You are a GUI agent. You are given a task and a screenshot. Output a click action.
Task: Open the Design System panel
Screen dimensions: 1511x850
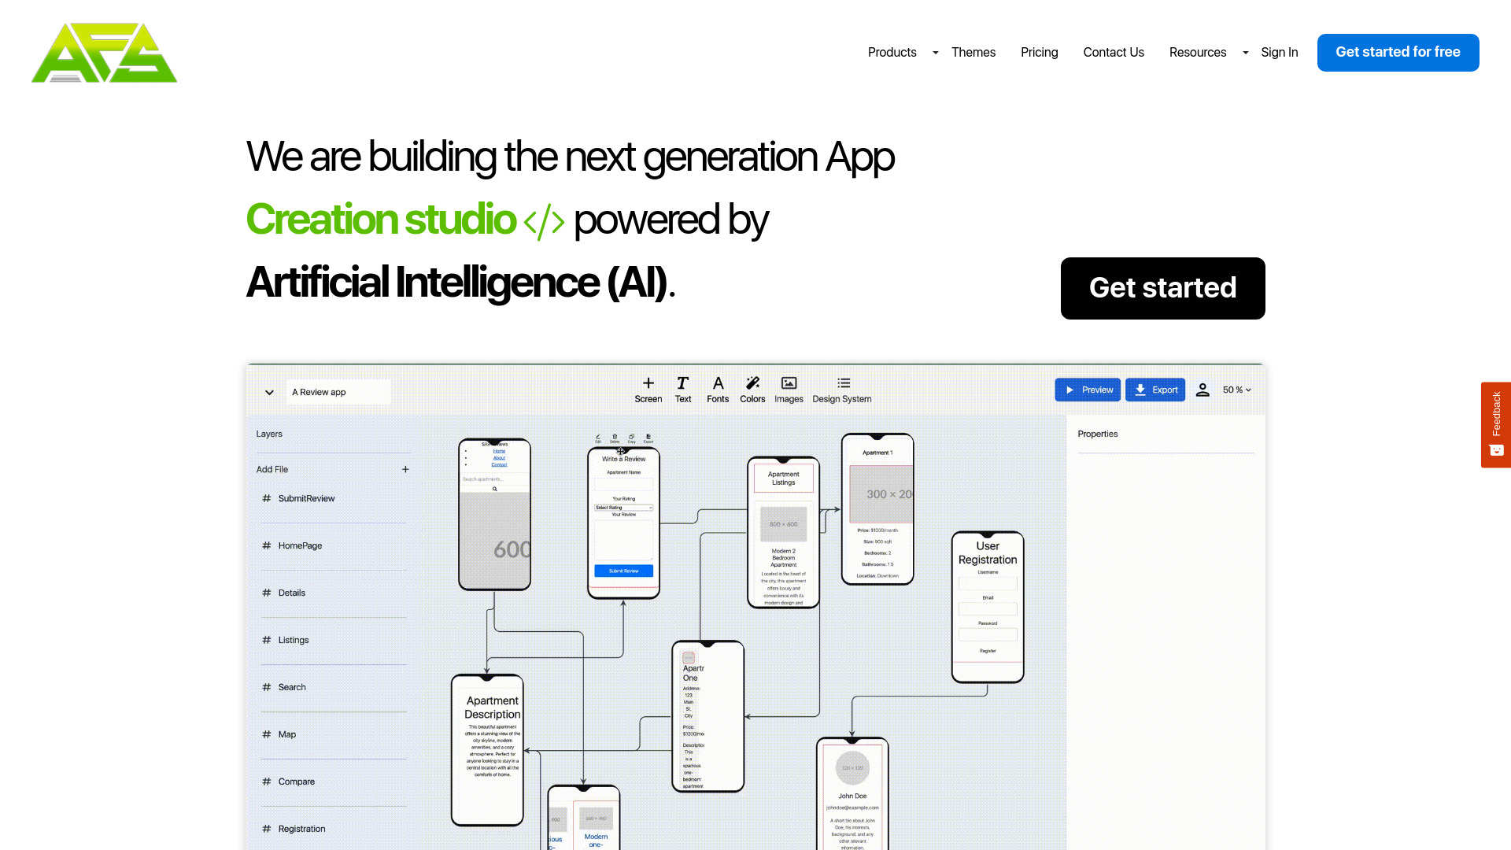point(841,390)
